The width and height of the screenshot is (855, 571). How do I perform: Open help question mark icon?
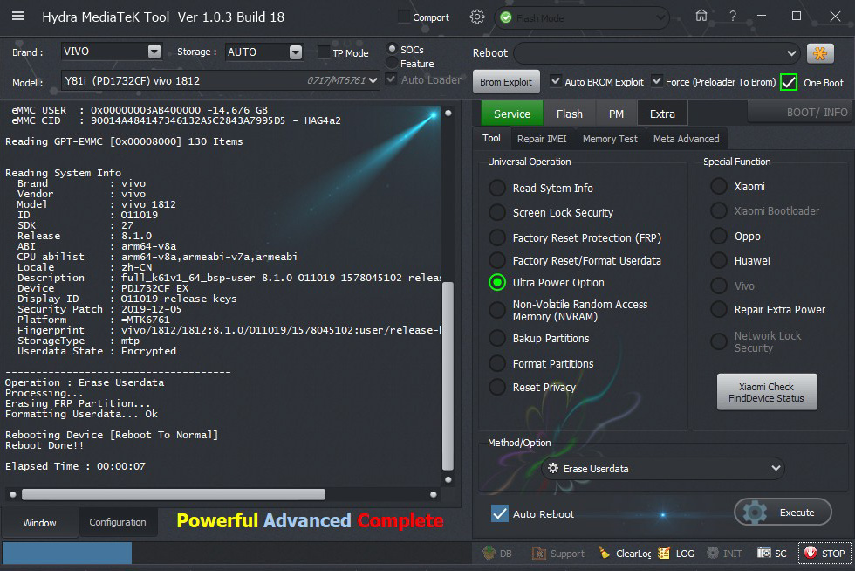[733, 17]
